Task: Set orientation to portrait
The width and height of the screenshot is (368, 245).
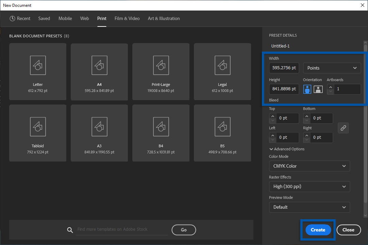Action: click(x=307, y=89)
